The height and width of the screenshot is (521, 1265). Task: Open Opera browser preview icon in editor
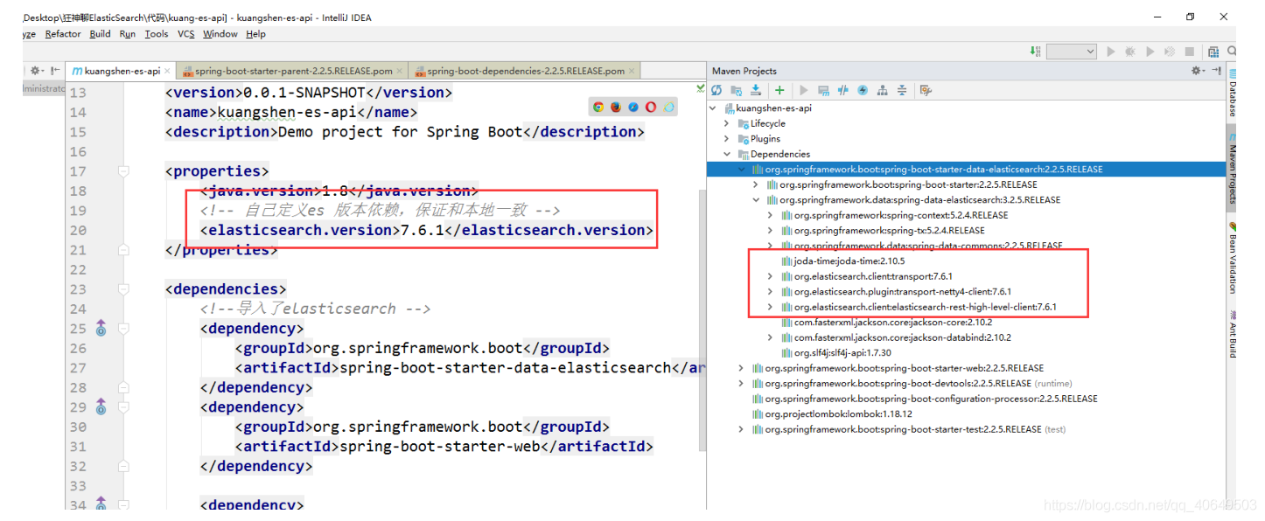651,107
